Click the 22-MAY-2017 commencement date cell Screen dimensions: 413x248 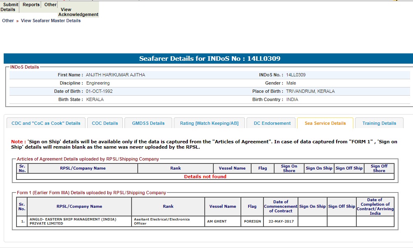[281, 221]
